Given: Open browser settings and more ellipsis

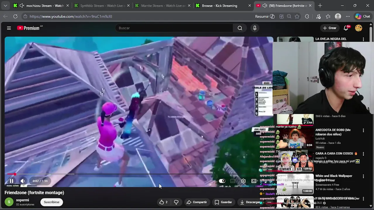Looking at the screenshot, I should click(x=348, y=16).
